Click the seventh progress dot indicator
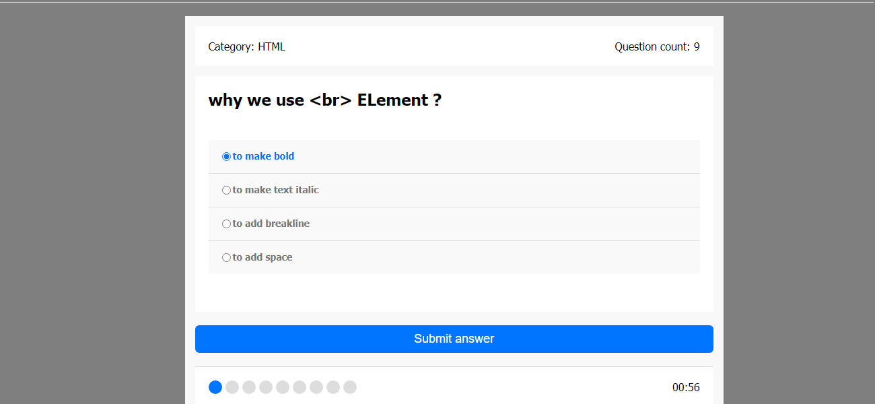The width and height of the screenshot is (875, 404). click(x=316, y=387)
